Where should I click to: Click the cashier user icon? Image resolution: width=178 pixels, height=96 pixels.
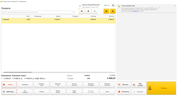[x=80, y=6]
